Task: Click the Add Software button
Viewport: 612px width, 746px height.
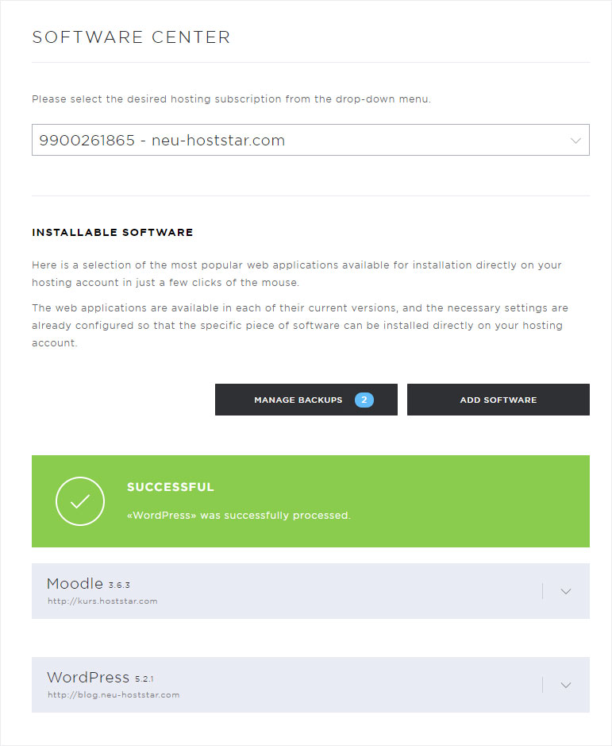Action: [498, 400]
